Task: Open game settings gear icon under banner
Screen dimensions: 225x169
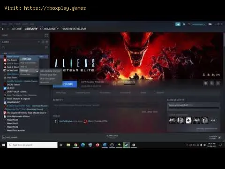Action: [206, 83]
